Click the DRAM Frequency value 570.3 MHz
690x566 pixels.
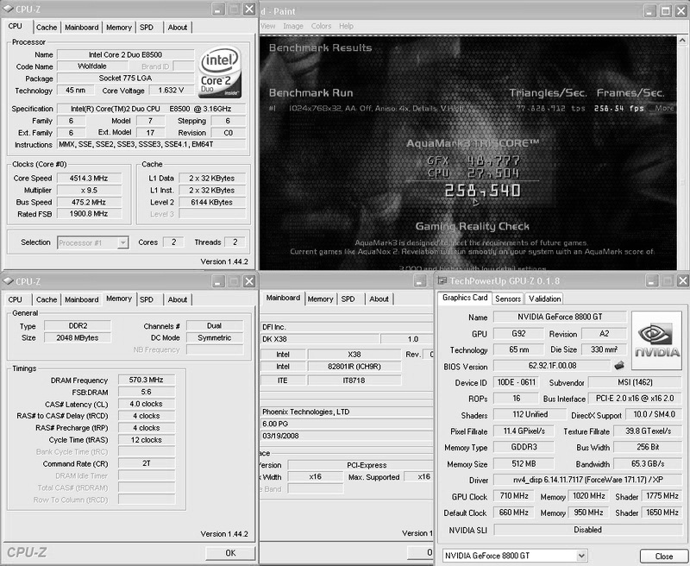tap(147, 380)
